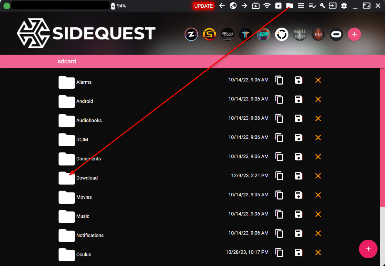This screenshot has height=266, width=385.
Task: Open the B&S shortcut icon
Action: pos(318,34)
